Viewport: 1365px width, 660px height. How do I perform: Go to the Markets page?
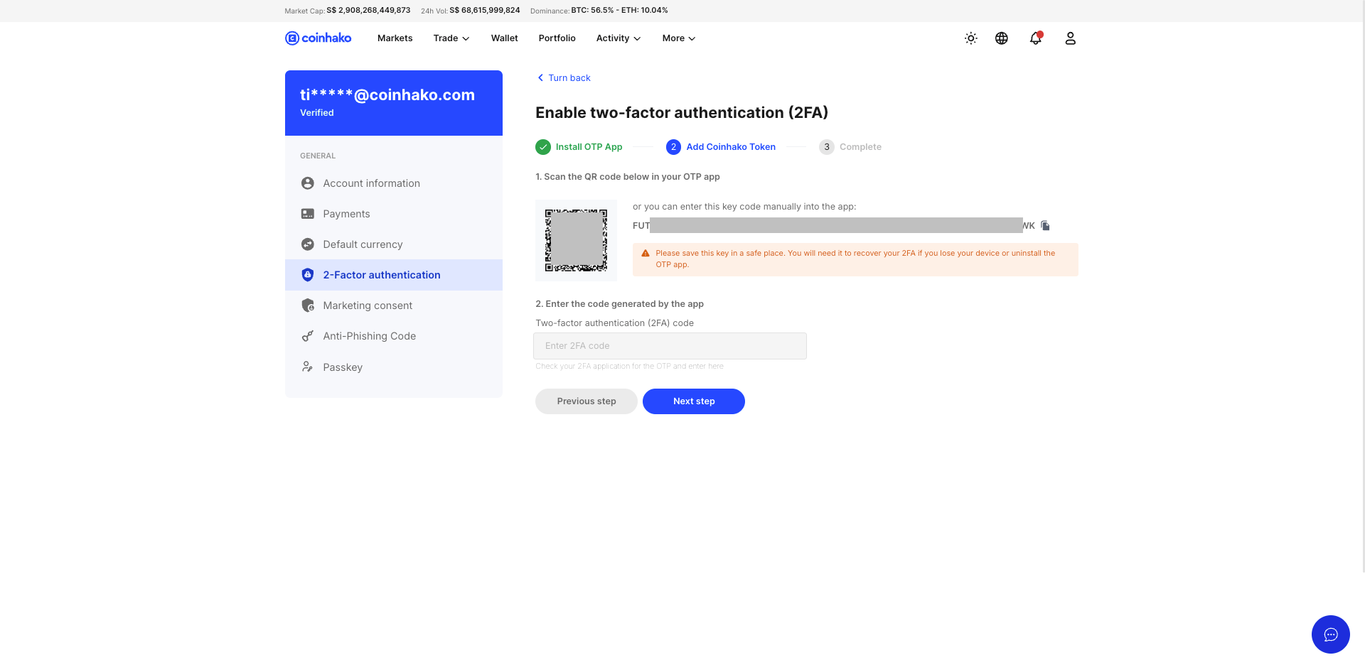coord(395,38)
